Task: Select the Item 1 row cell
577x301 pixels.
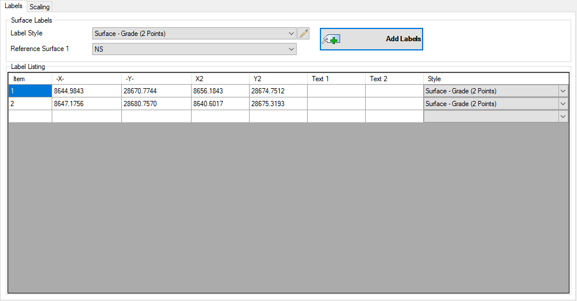Action: pos(30,91)
